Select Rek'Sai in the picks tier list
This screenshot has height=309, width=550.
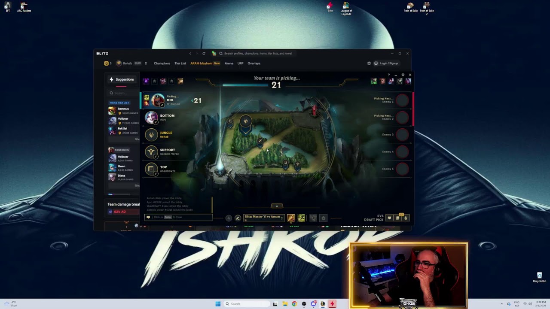pos(124,130)
